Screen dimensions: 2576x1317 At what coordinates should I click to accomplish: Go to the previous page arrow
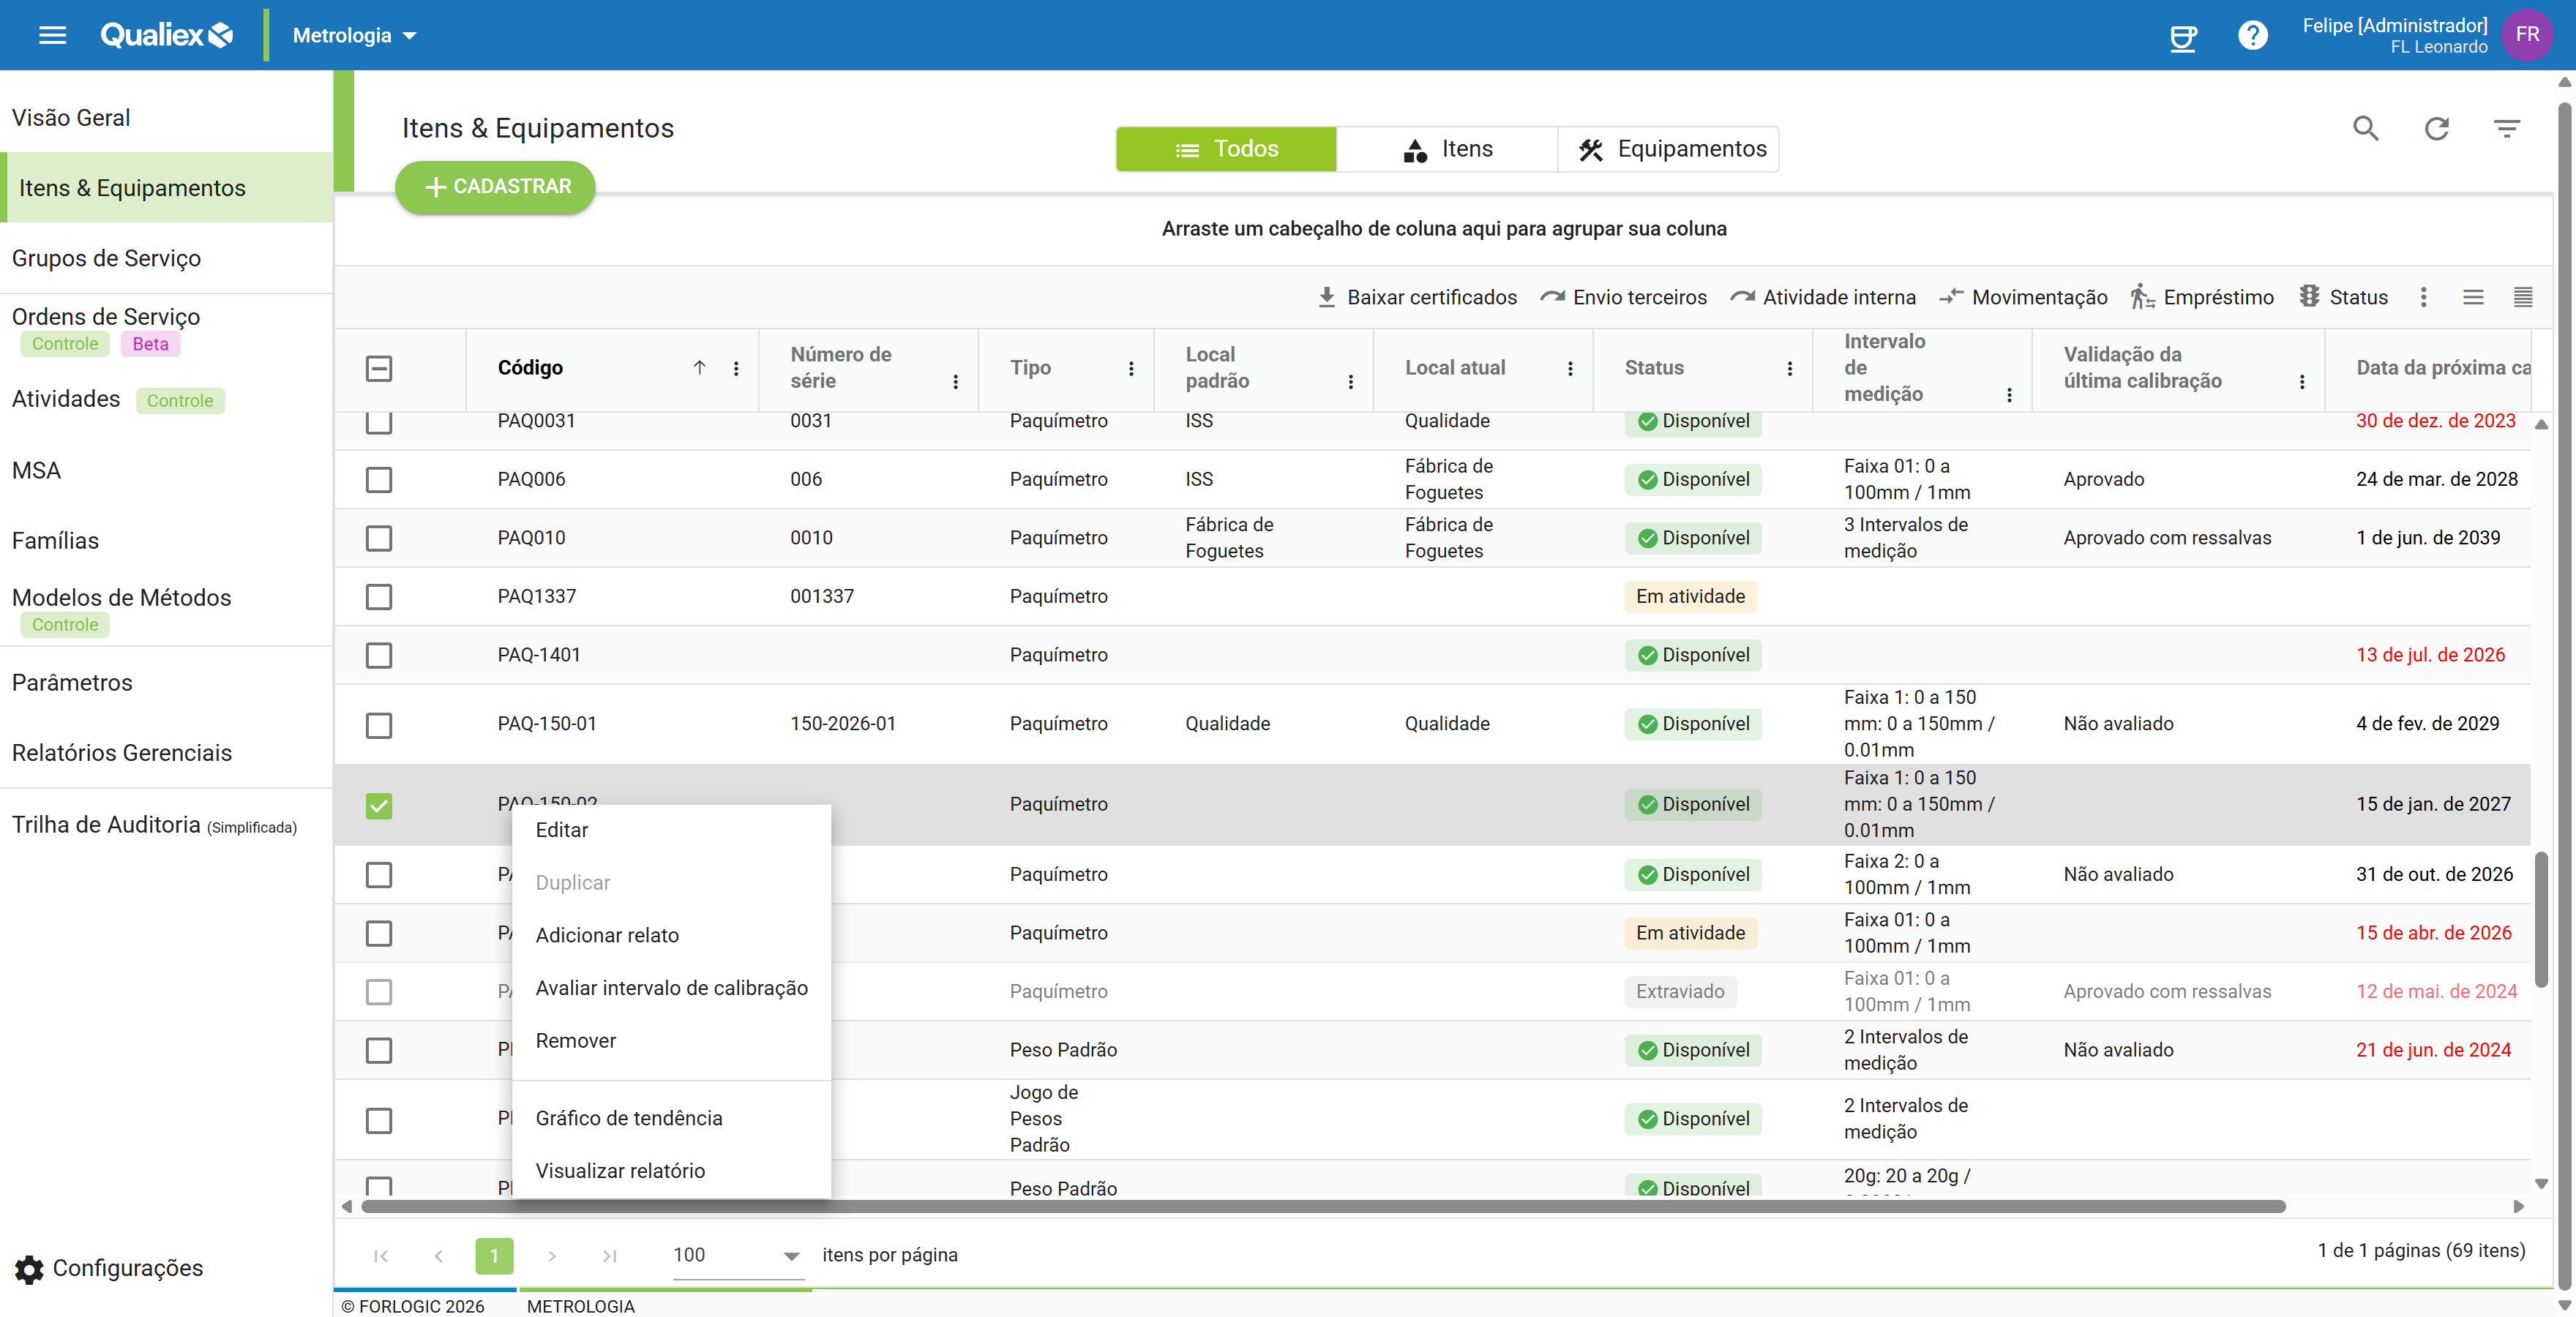(438, 1256)
